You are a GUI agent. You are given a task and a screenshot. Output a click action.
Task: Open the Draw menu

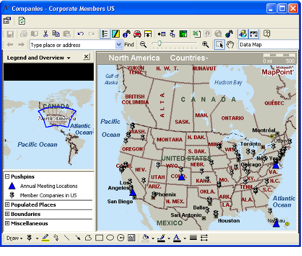[x=14, y=238]
